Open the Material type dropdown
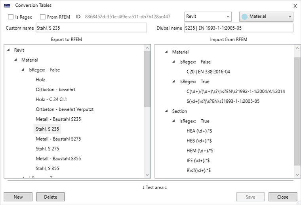Screen dimensions: 301x205 (266, 17)
